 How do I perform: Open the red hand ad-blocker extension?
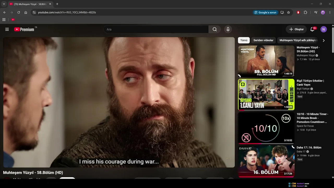click(x=299, y=12)
